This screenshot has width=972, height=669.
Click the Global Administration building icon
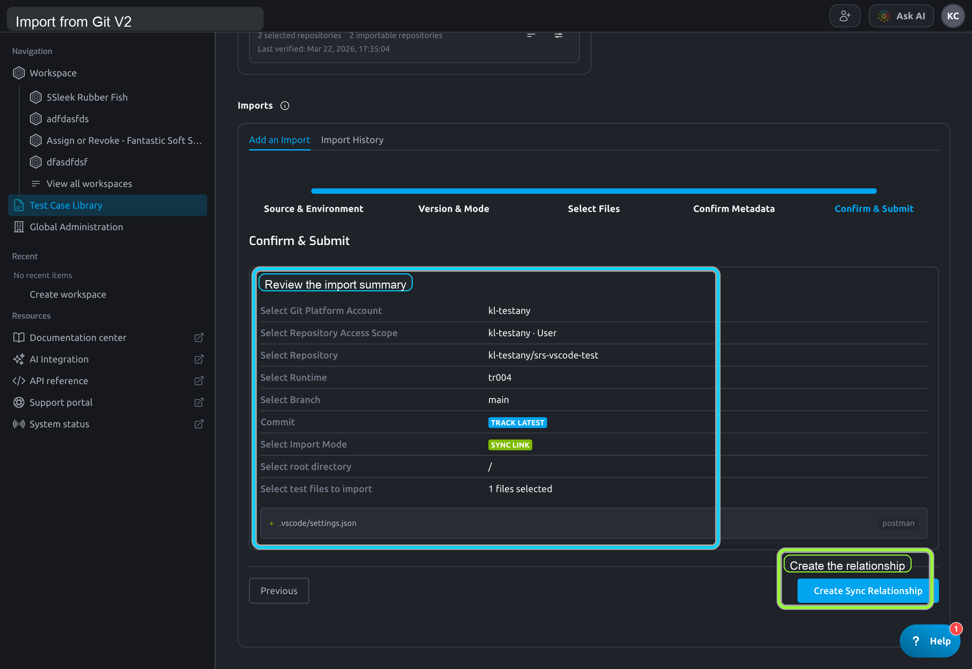[x=19, y=227]
